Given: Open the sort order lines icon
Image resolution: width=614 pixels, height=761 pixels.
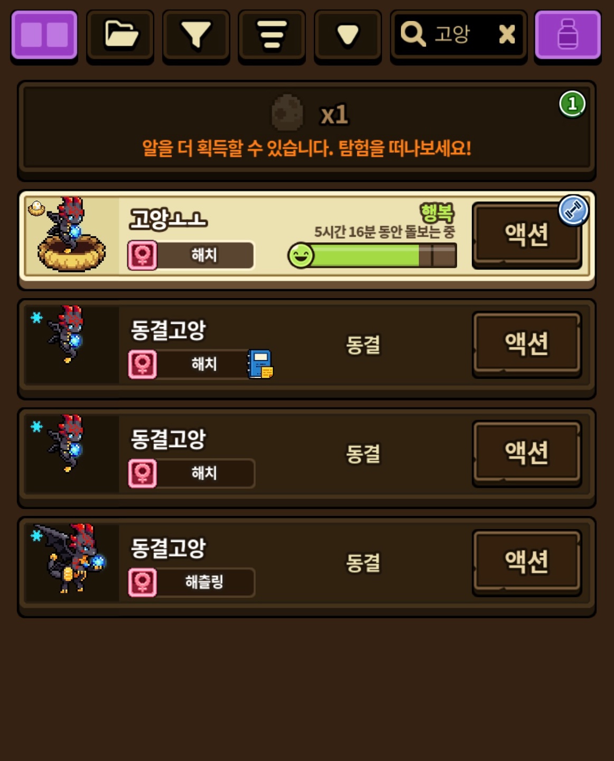Looking at the screenshot, I should [272, 35].
